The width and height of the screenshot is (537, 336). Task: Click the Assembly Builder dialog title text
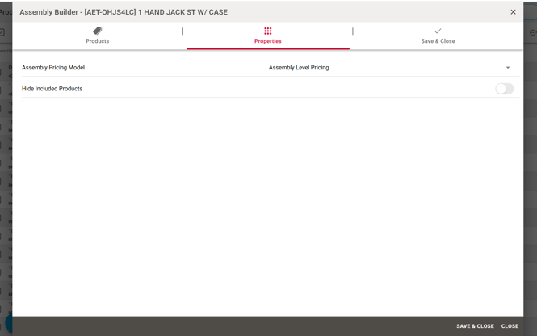coord(124,12)
